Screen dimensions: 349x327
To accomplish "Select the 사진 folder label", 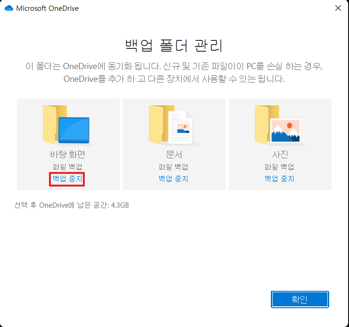I will pyautogui.click(x=280, y=155).
